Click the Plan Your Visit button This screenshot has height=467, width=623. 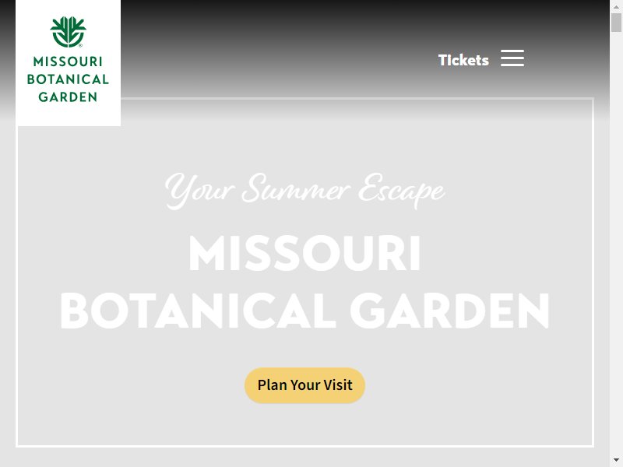point(304,385)
